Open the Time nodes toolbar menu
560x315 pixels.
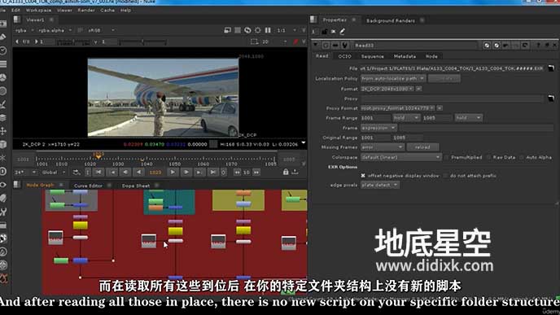[3, 50]
